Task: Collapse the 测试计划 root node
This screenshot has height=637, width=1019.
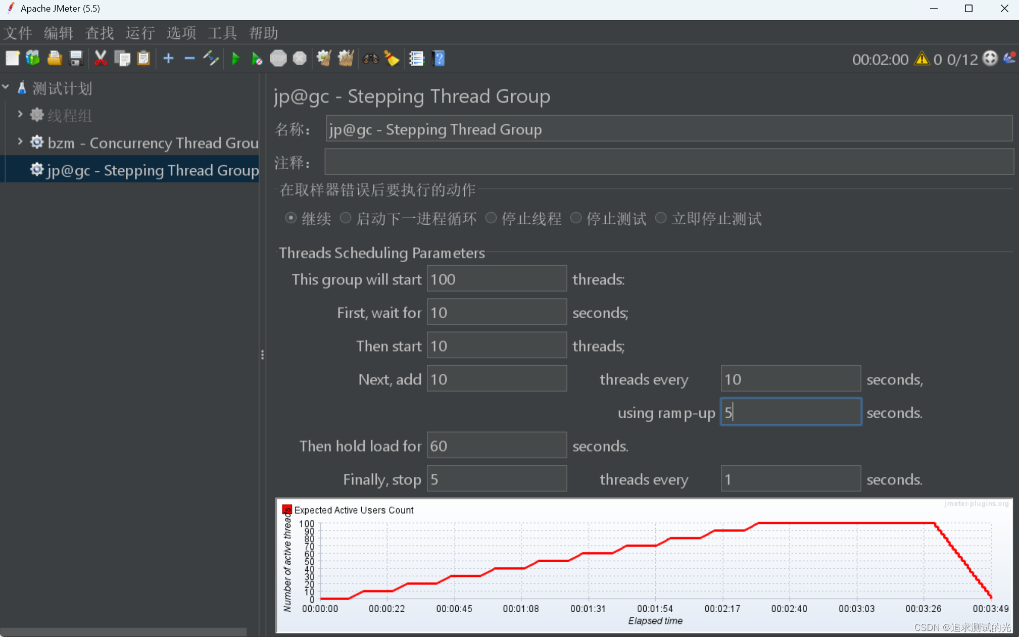Action: 6,87
